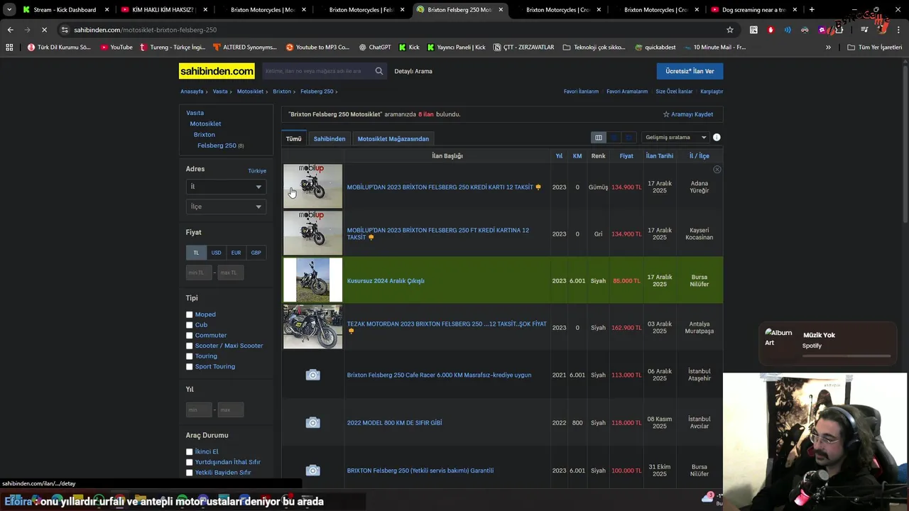Switch to Dog screaming browser tab
The width and height of the screenshot is (909, 511).
click(x=754, y=10)
